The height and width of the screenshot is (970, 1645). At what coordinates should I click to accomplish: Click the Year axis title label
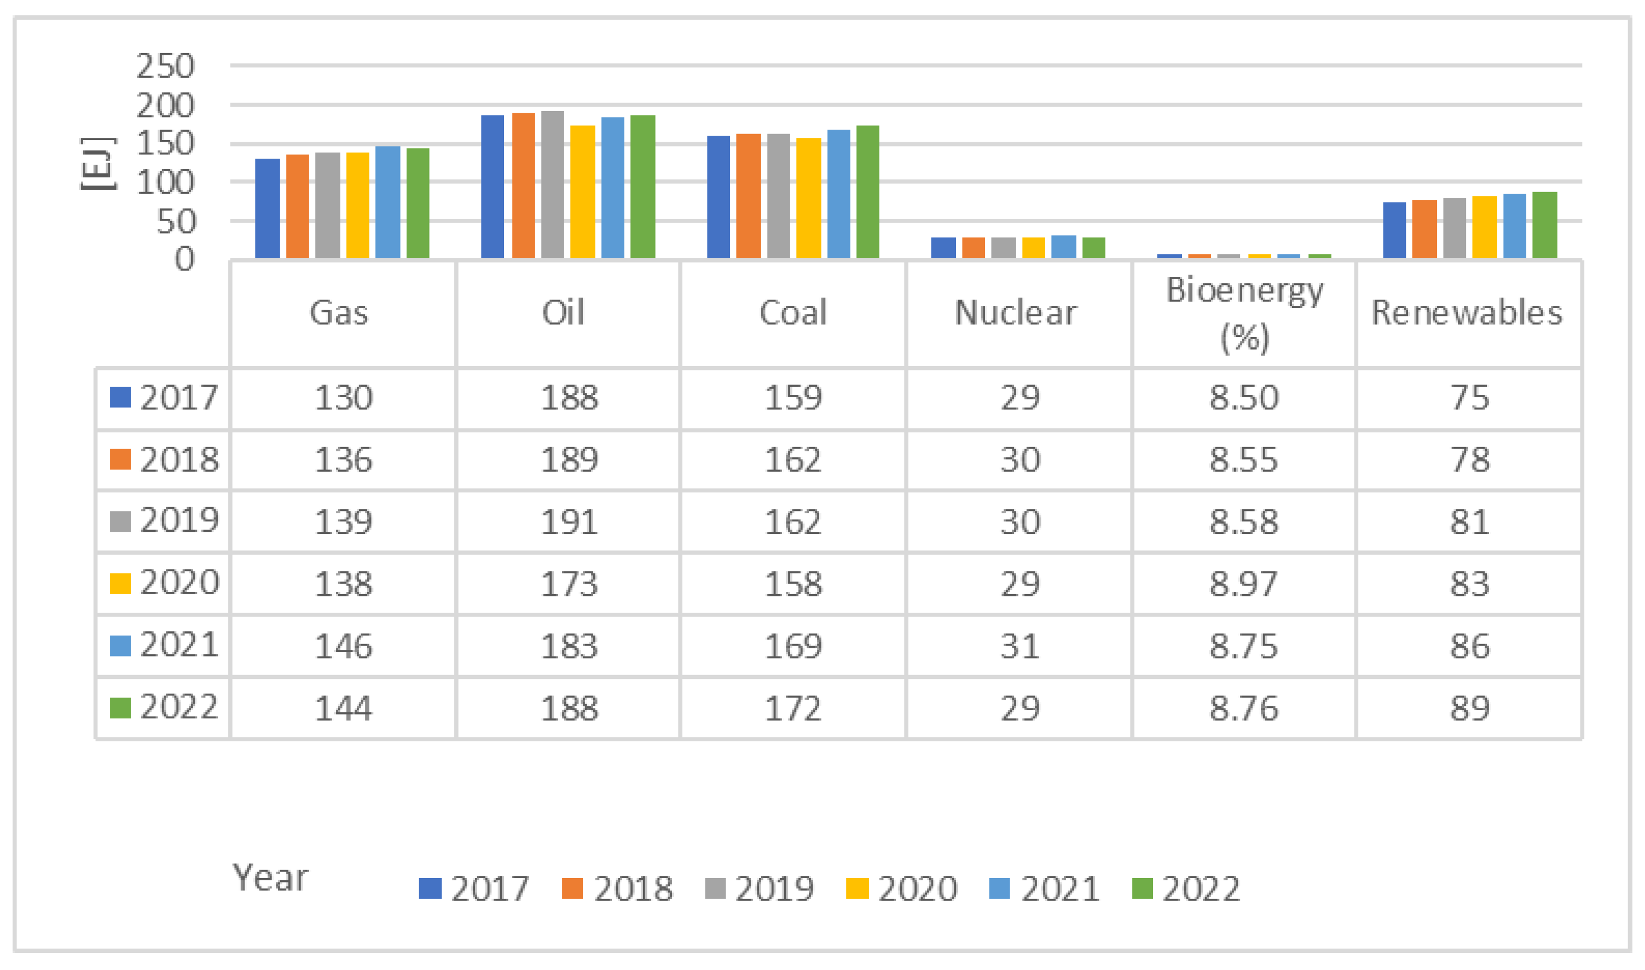click(270, 878)
